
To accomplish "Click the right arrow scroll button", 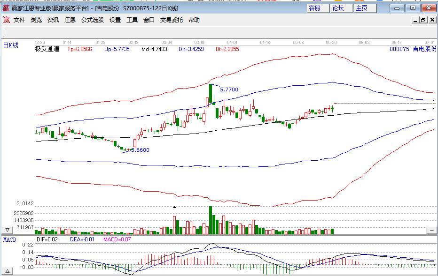I will tap(430, 230).
